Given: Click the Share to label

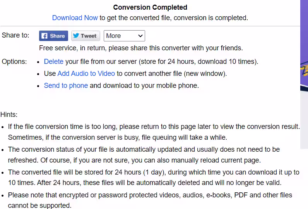Looking at the screenshot, I should click(x=15, y=35).
